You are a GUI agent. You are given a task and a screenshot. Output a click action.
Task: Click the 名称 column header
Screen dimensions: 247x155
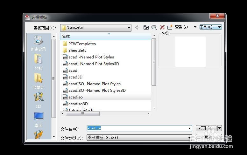pos(106,36)
